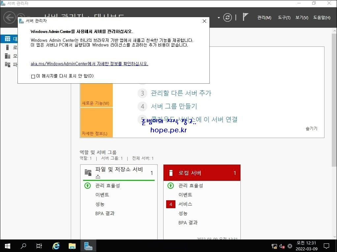Viewport: 337px width, 252px height.
Task: Go back with the back arrow button
Action: (10, 17)
